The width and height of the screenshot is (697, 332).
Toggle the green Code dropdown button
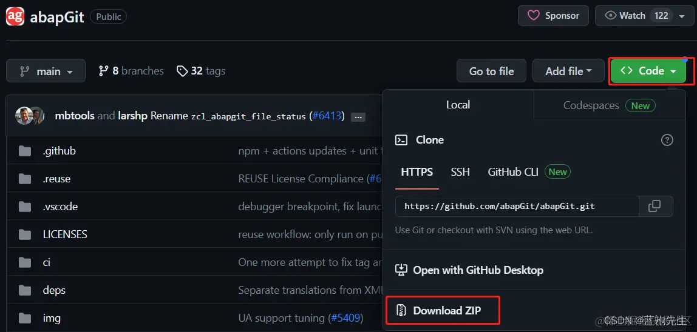click(648, 71)
